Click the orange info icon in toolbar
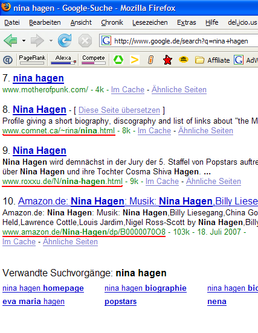Viewport: 258px width, 333px height. [150, 60]
